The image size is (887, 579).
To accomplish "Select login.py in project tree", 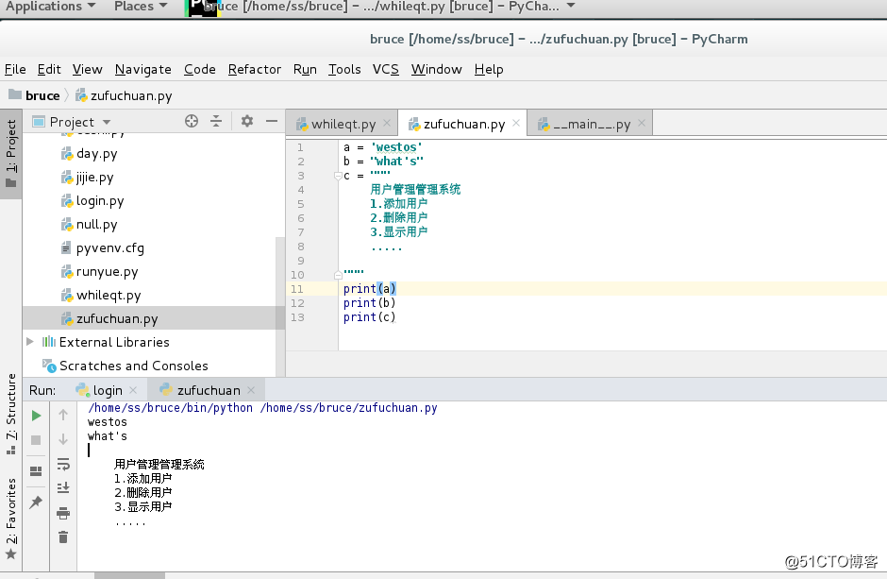I will coord(100,201).
